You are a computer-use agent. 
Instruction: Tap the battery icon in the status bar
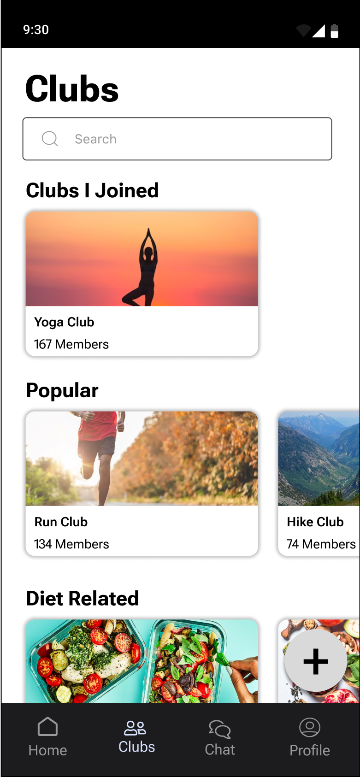335,31
